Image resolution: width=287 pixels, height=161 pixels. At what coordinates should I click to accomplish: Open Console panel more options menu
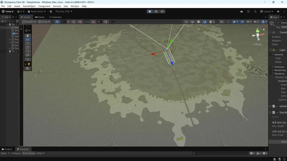coord(265,149)
